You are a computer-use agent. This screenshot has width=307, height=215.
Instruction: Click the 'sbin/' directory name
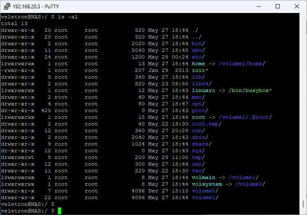[200, 137]
